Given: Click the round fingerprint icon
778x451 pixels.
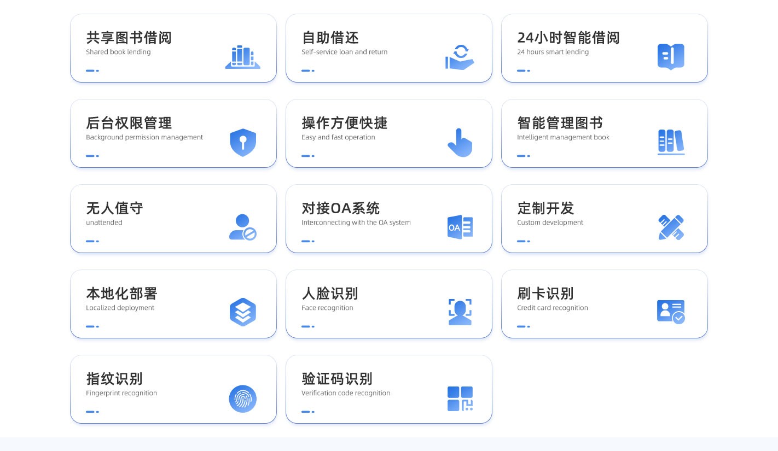Looking at the screenshot, I should pyautogui.click(x=242, y=399).
